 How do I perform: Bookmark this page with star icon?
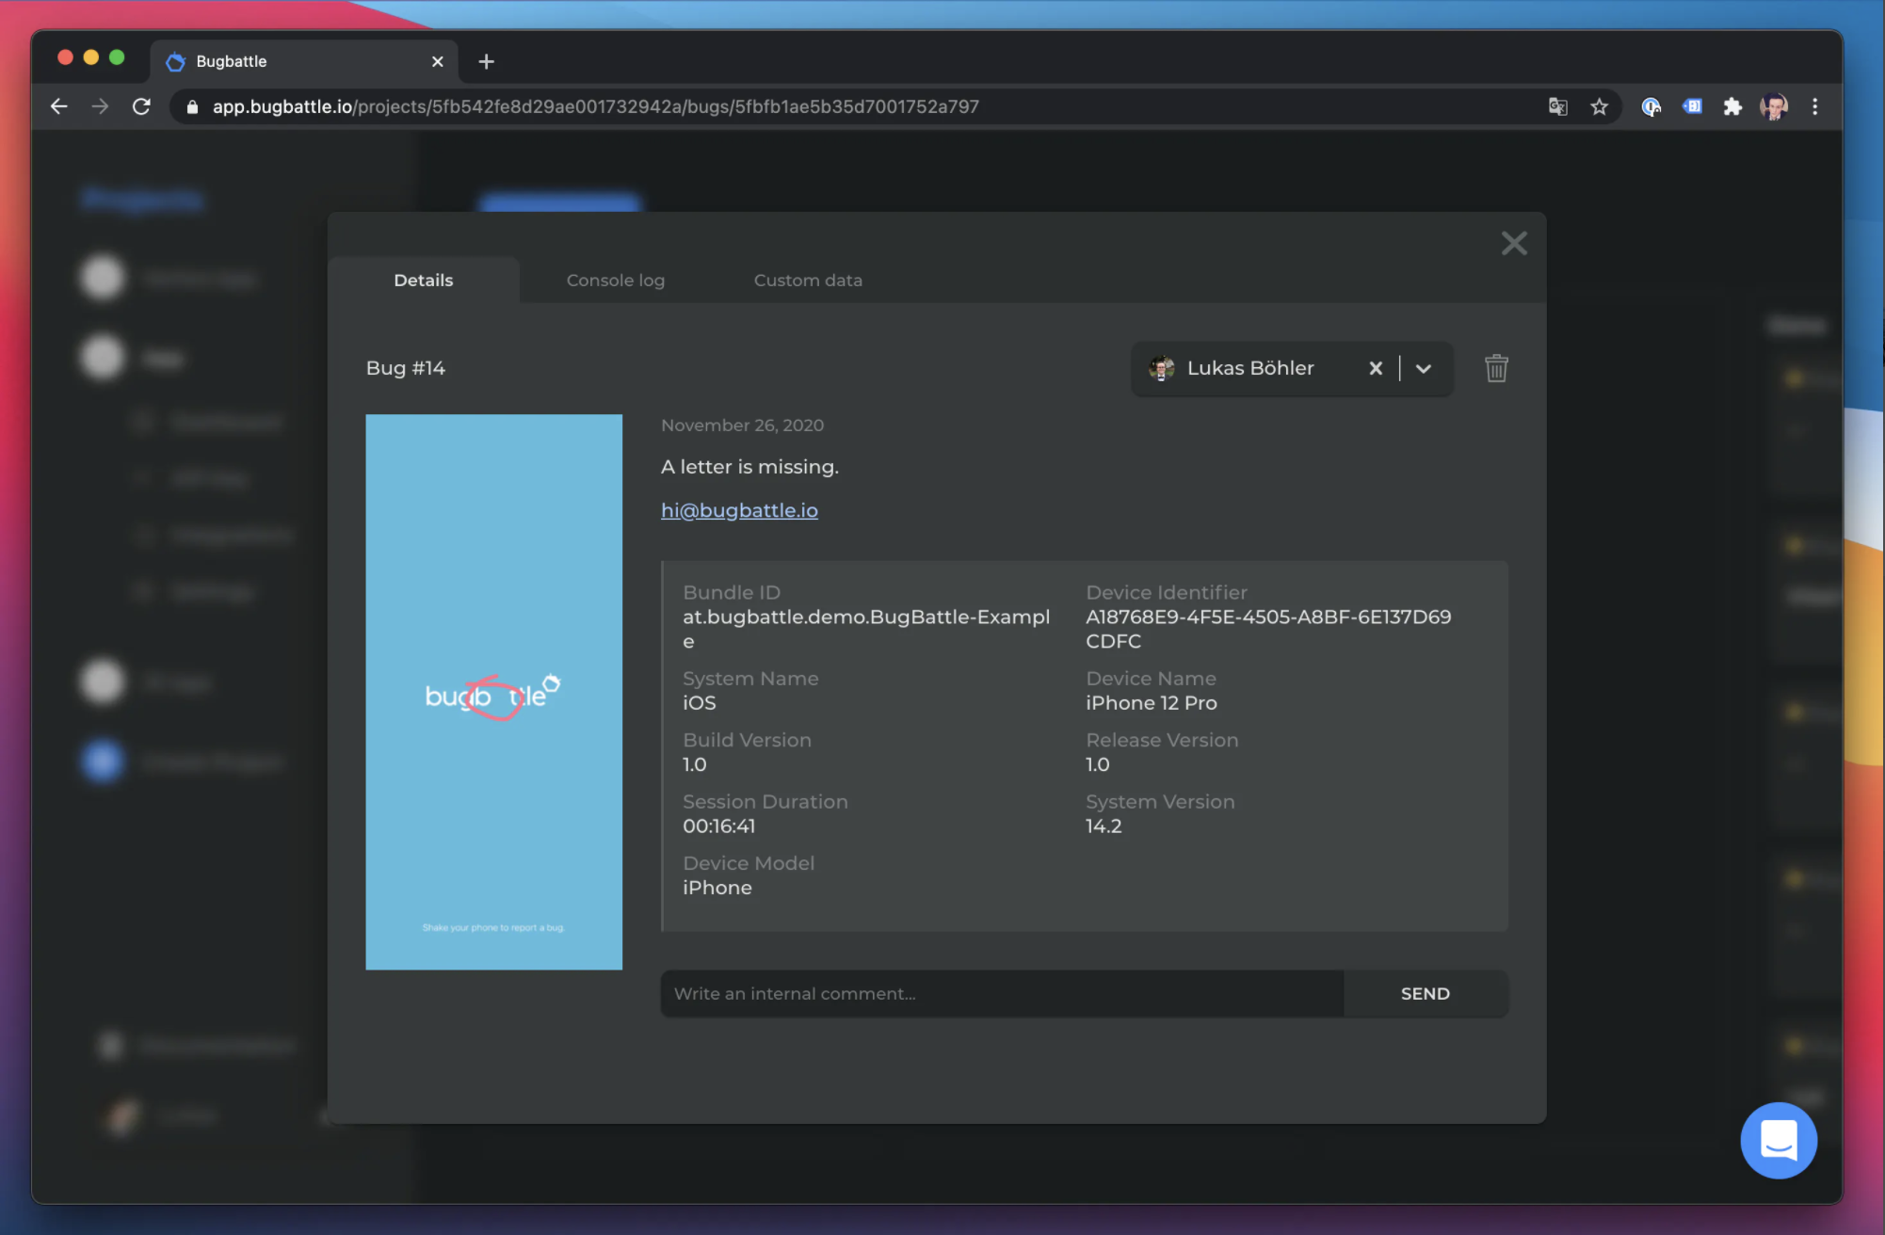click(1599, 106)
